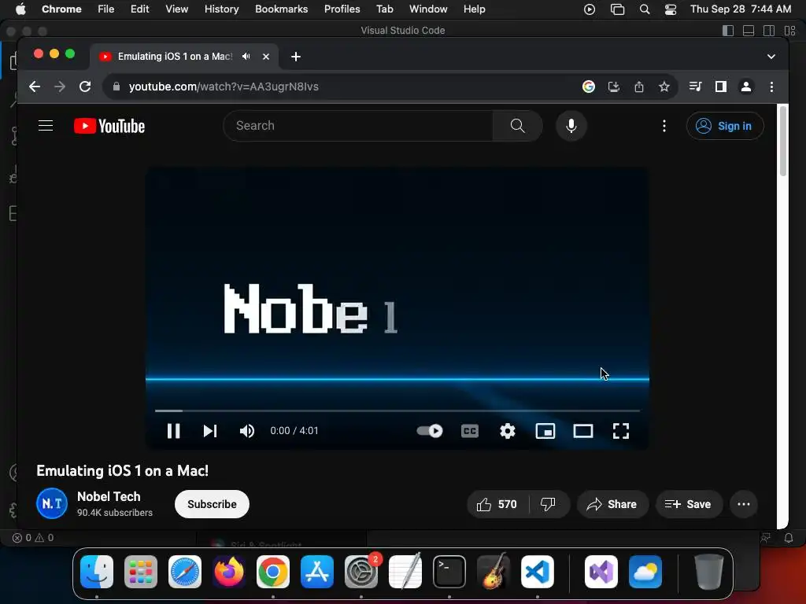
Task: Install app icon in address bar
Action: (x=614, y=87)
